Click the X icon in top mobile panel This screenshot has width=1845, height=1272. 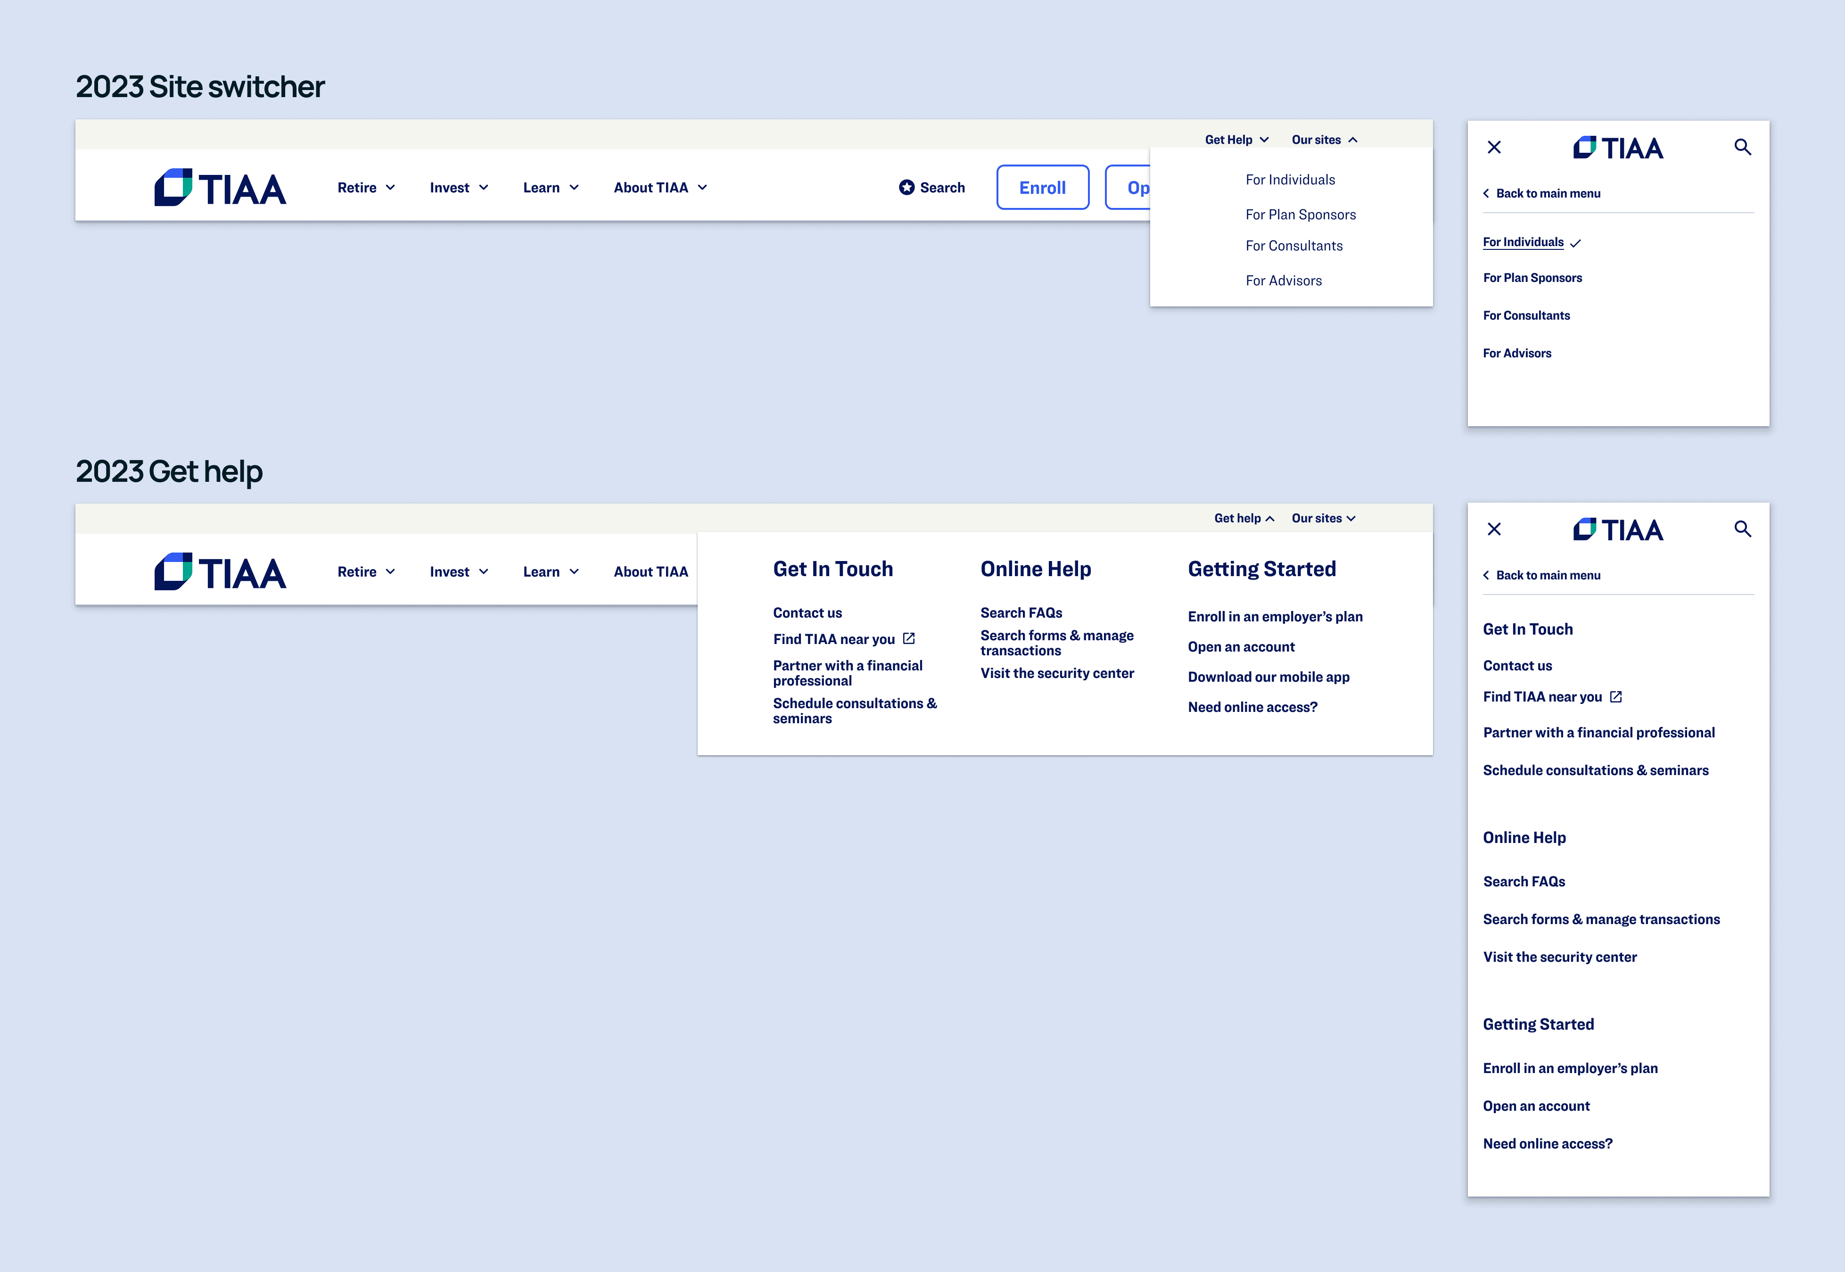[1494, 148]
